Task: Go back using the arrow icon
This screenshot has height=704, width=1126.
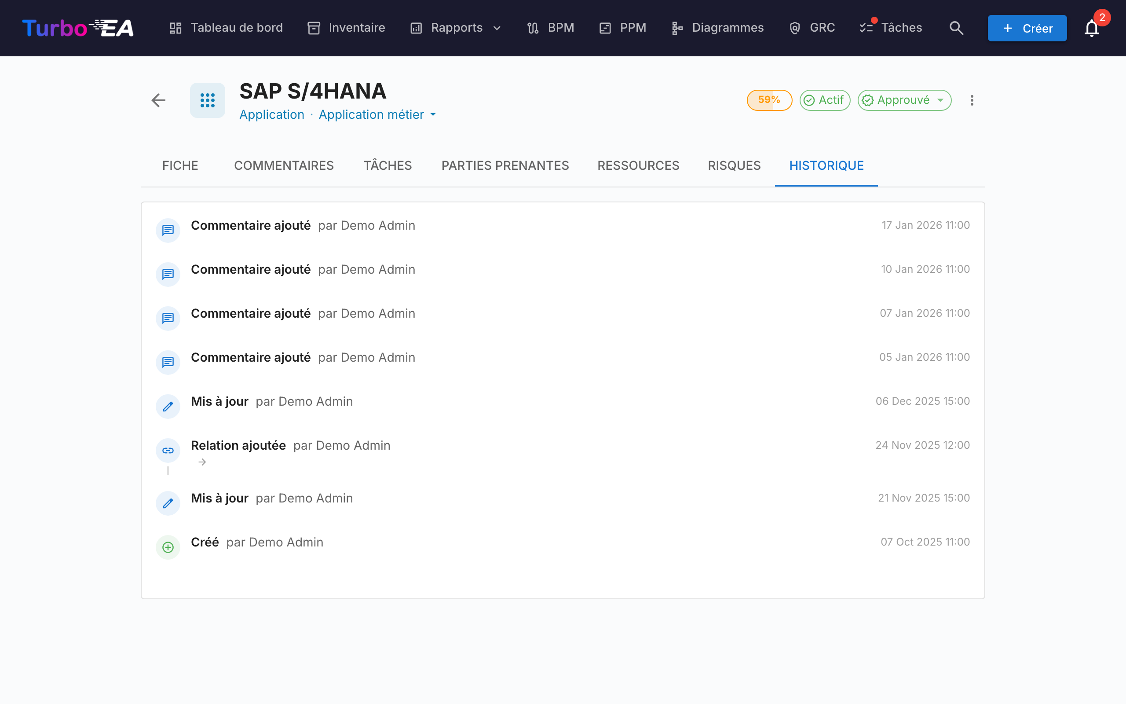Action: (x=159, y=100)
